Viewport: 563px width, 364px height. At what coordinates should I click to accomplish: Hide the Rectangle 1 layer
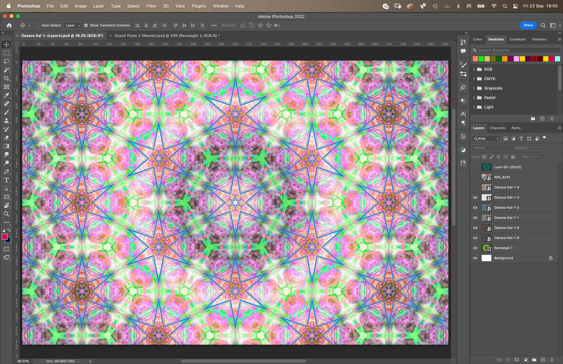tap(475, 248)
